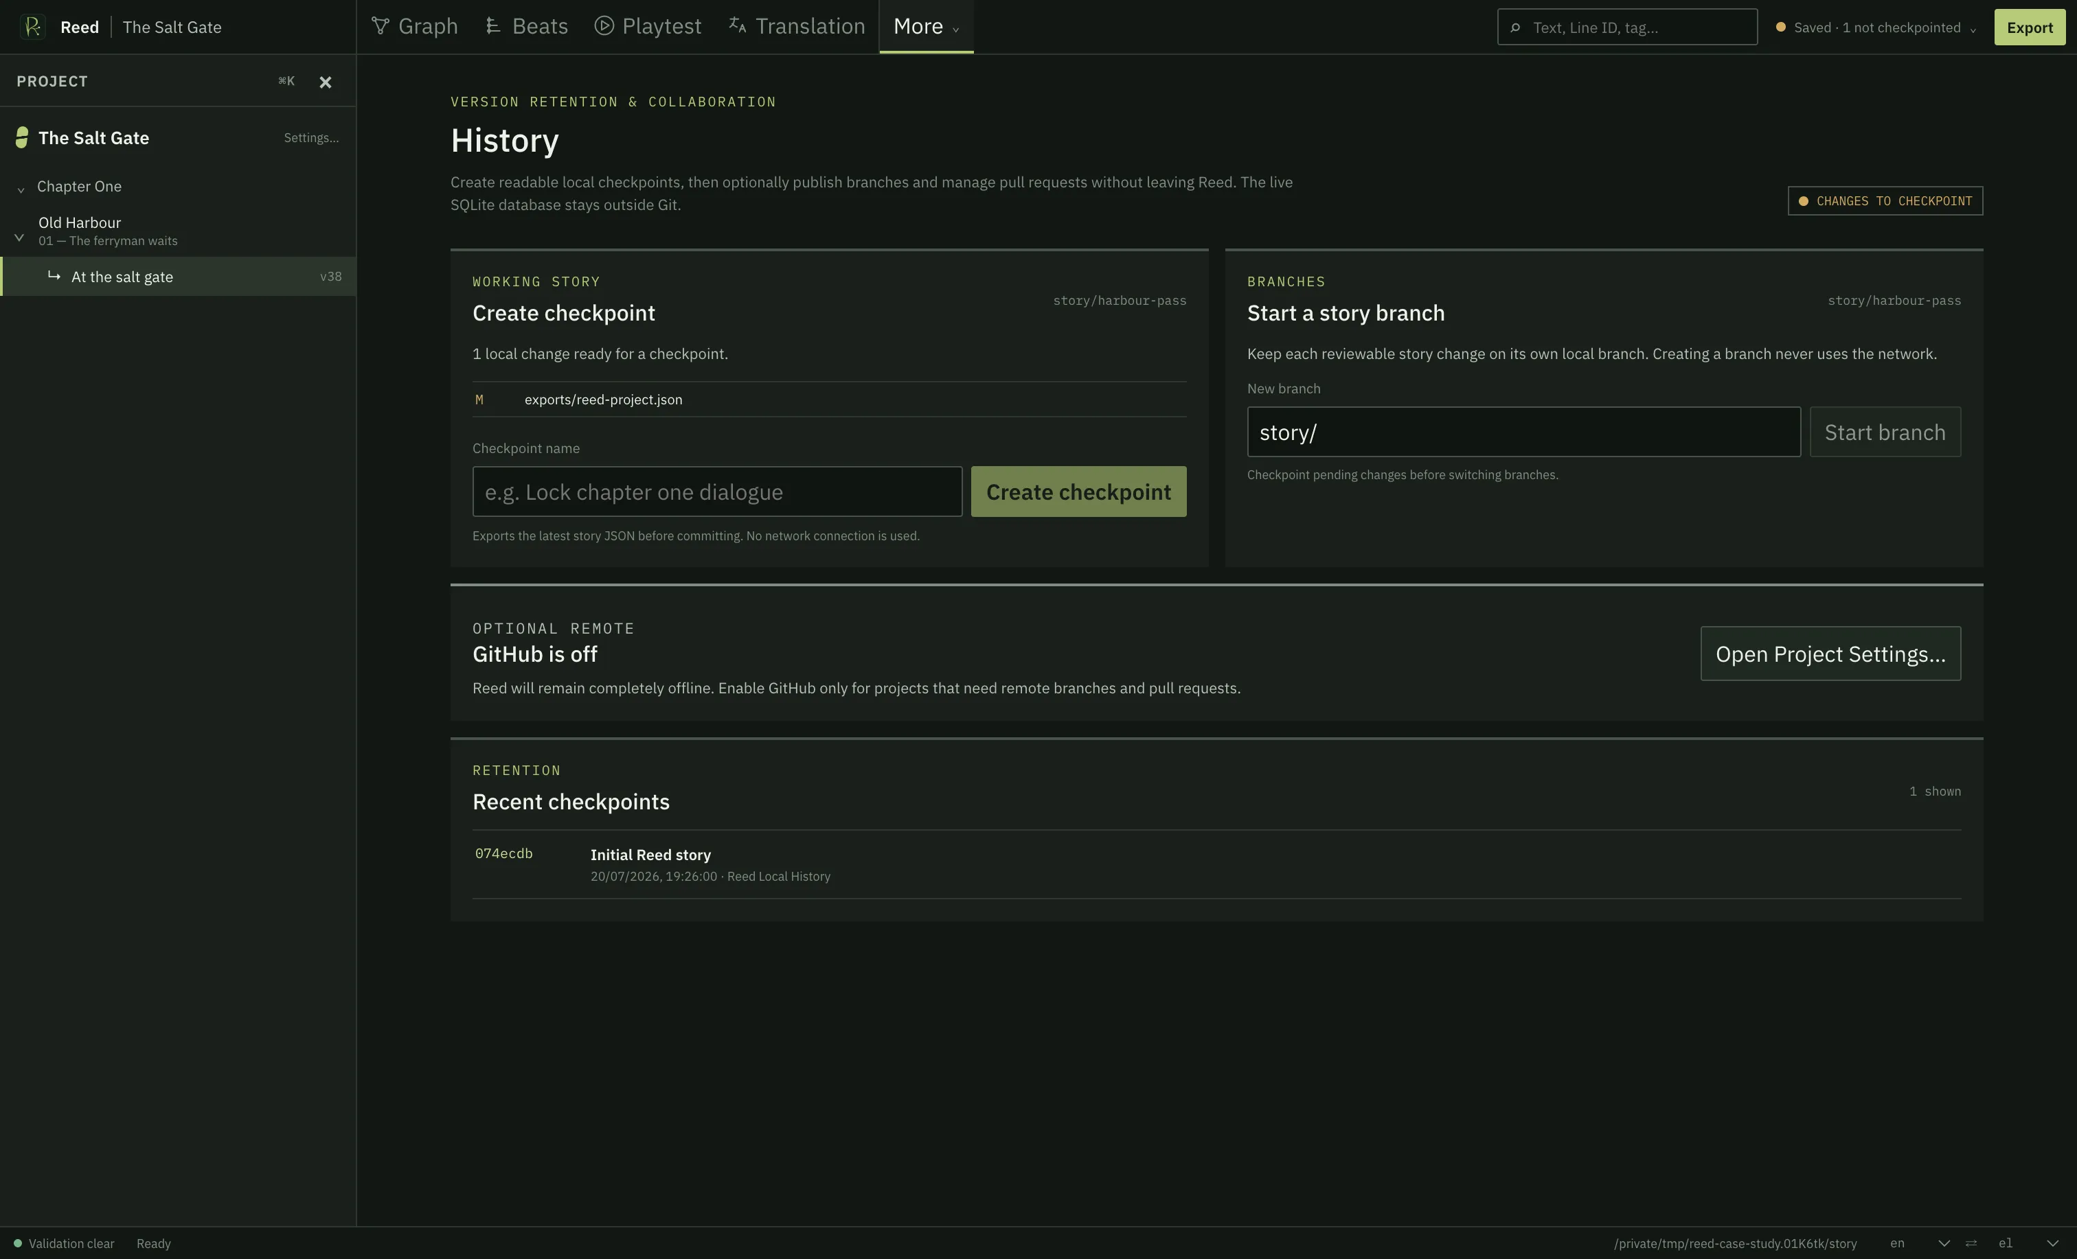This screenshot has width=2077, height=1259.
Task: Click the Changes to checkpoint badge
Action: [x=1885, y=200]
